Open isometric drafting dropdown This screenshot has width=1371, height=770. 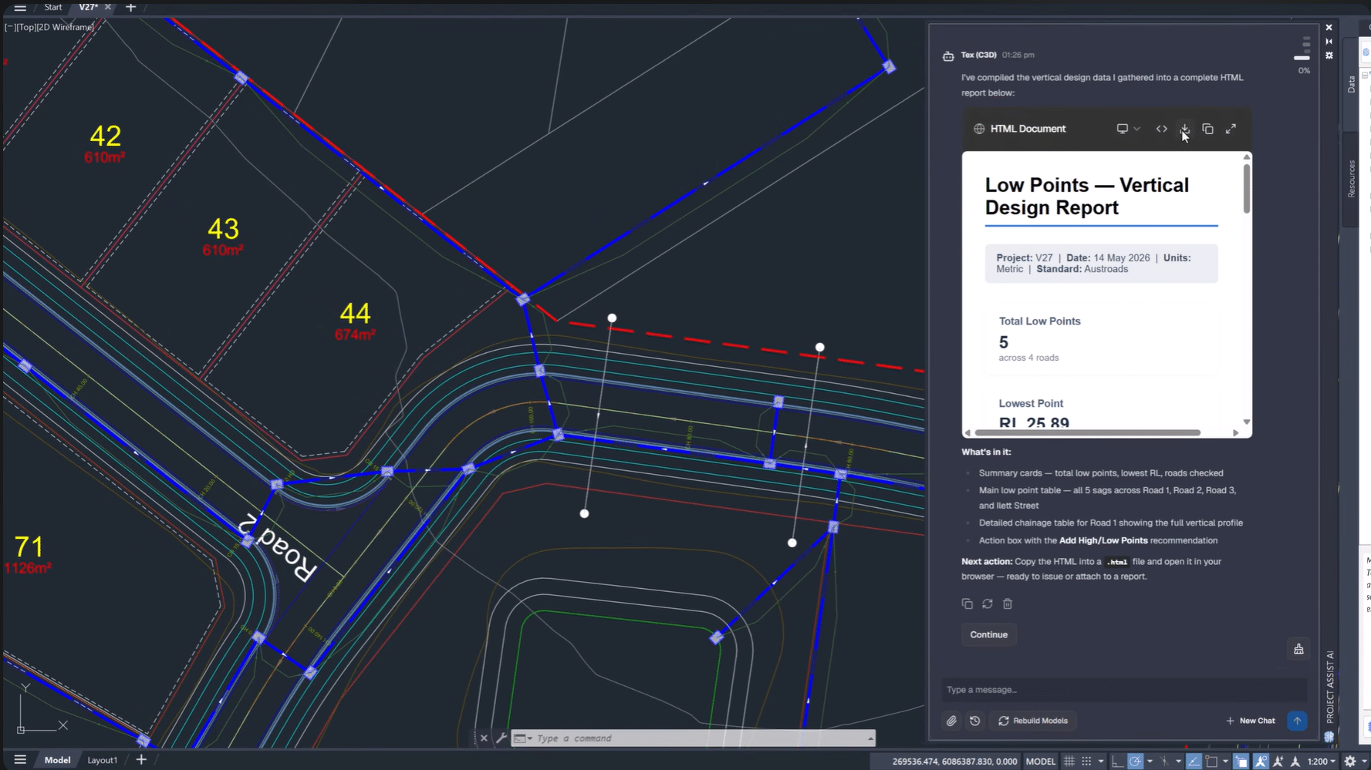(1178, 762)
